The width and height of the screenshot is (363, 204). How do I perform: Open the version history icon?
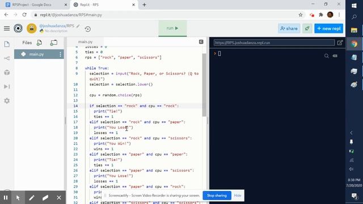pyautogui.click(x=87, y=29)
